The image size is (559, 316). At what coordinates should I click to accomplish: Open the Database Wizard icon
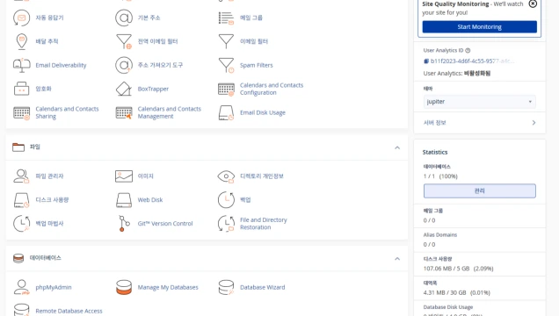226,287
